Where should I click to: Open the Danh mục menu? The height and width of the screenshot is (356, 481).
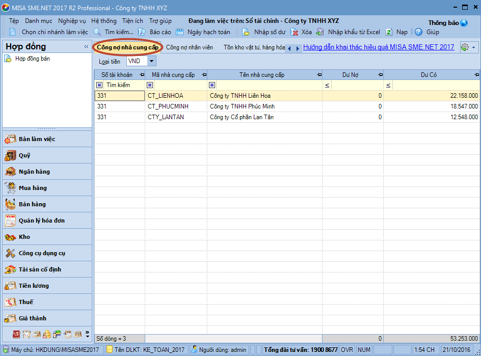[39, 21]
